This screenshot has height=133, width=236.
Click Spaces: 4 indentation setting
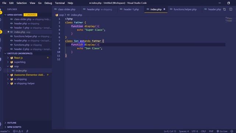click(184, 131)
